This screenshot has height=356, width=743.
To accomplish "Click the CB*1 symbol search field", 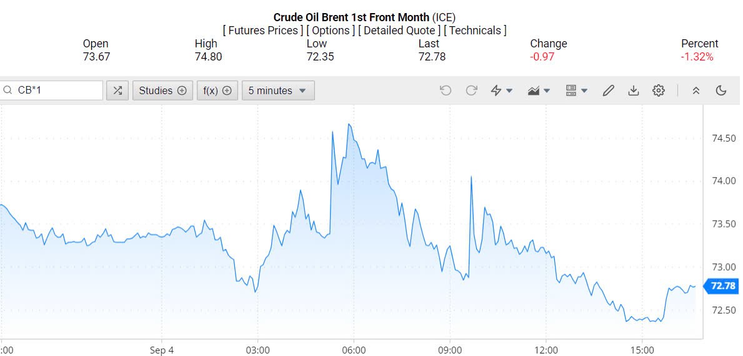I will coord(56,90).
